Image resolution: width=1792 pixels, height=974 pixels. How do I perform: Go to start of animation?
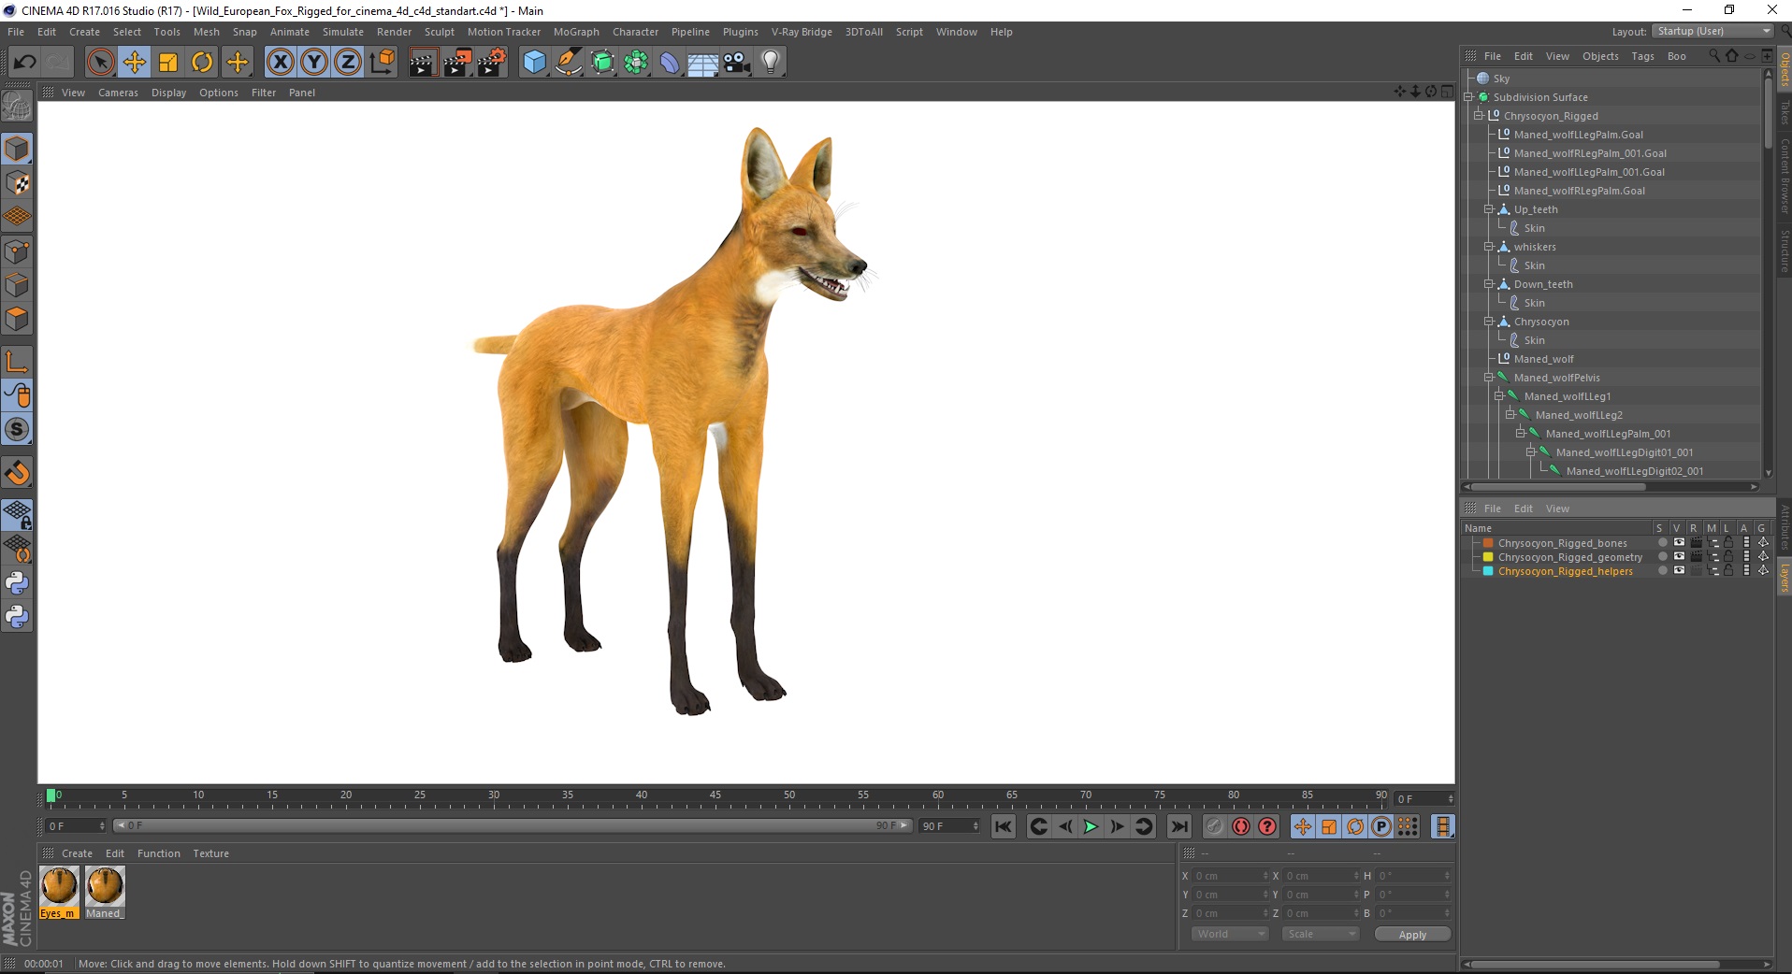[x=1004, y=826]
